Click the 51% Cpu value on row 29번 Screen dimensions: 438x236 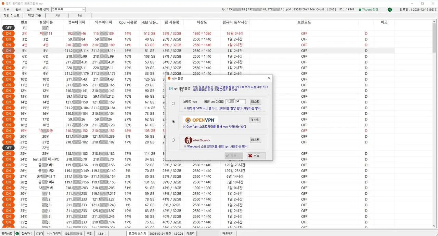128,188
